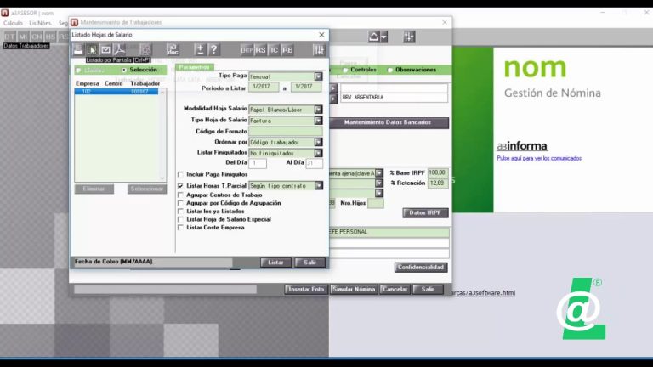Open the Tipo Paga dropdown
653x367 pixels.
click(319, 76)
